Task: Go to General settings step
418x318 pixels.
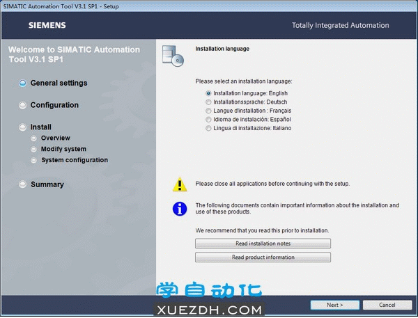Action: (59, 83)
